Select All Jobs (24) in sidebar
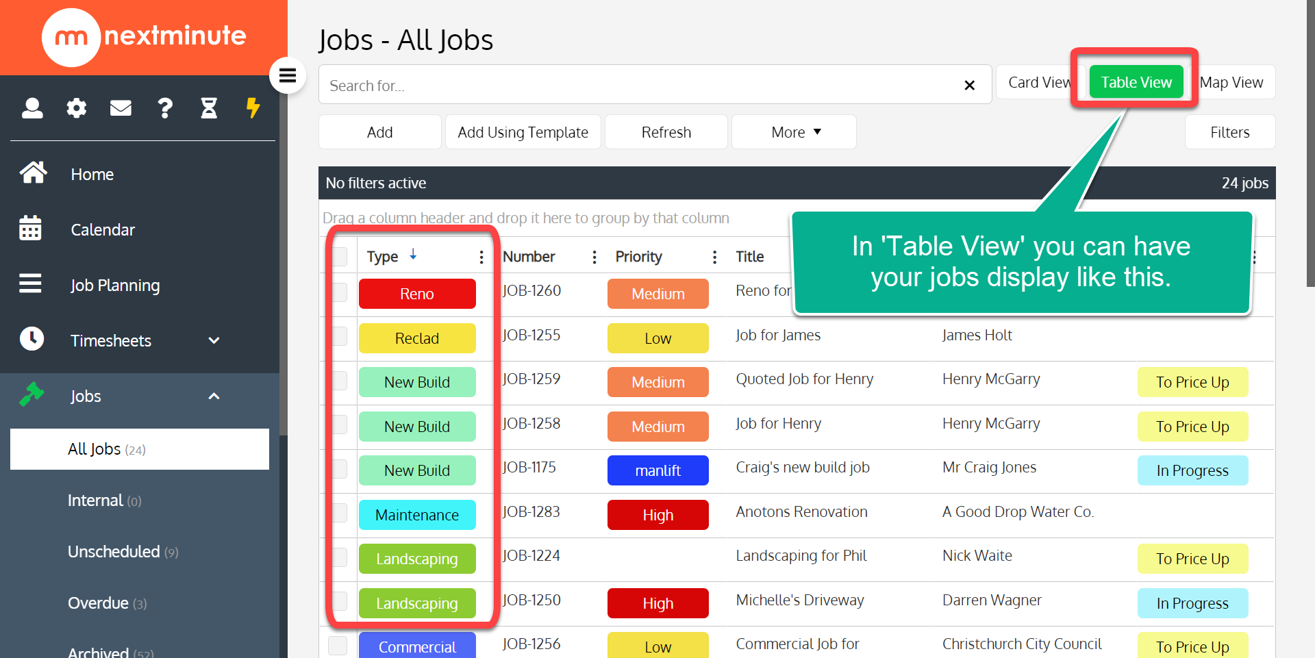This screenshot has height=658, width=1315. point(140,449)
